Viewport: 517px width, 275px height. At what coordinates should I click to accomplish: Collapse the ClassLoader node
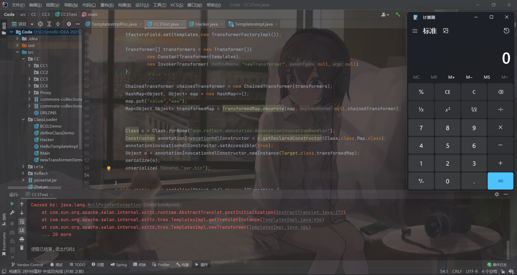click(23, 119)
